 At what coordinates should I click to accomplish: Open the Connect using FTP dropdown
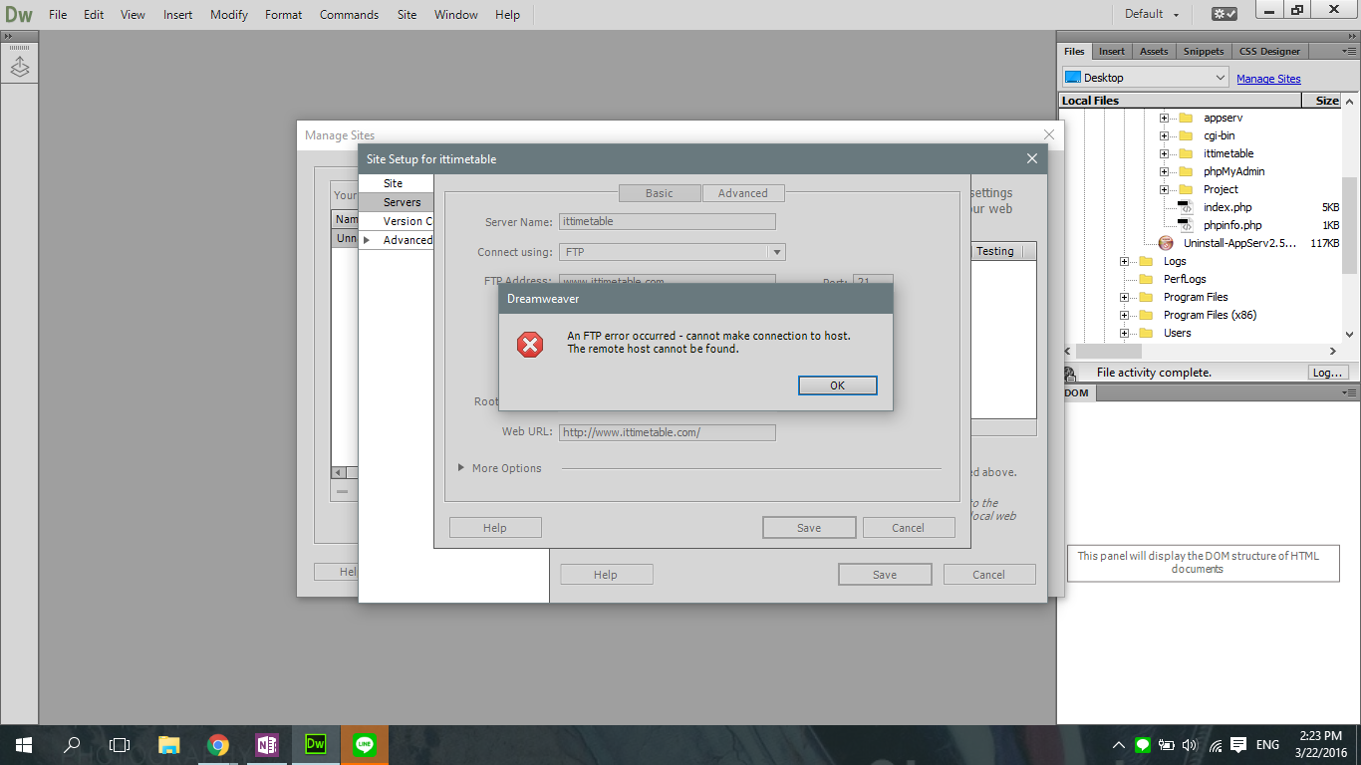[776, 252]
